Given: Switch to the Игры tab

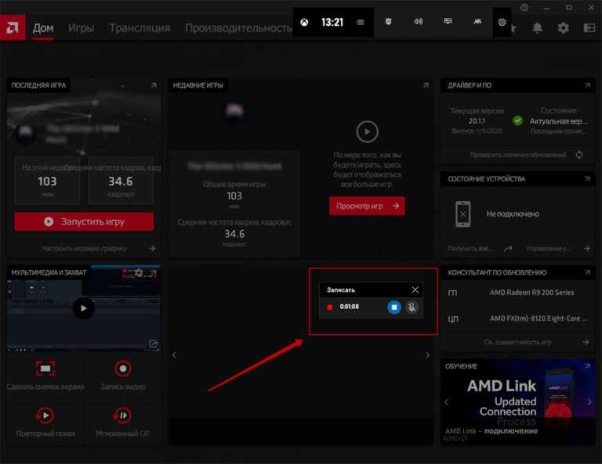Looking at the screenshot, I should 81,28.
